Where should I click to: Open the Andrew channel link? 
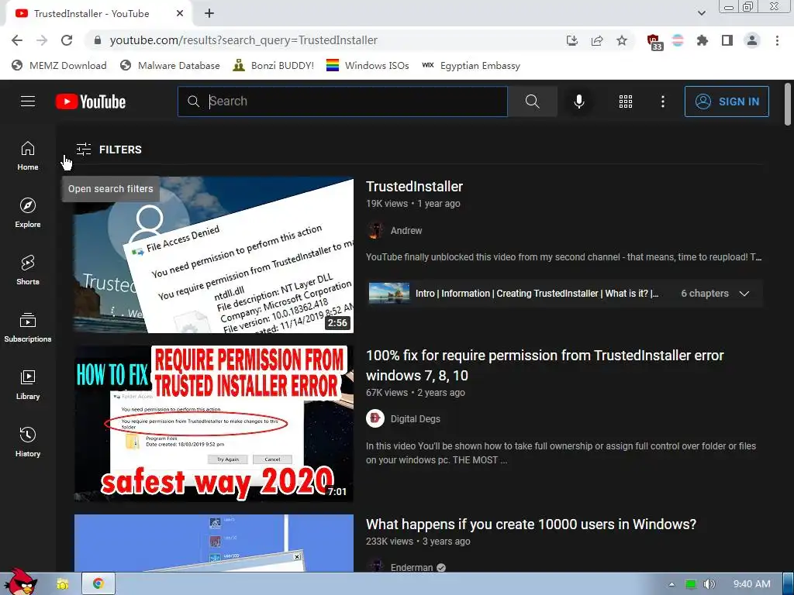click(406, 231)
